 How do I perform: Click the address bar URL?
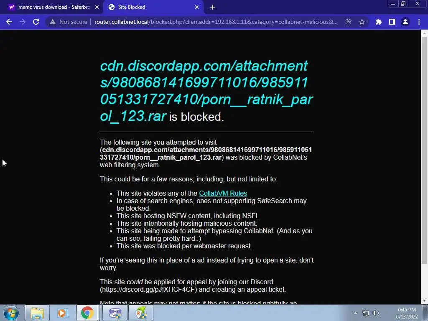216,22
